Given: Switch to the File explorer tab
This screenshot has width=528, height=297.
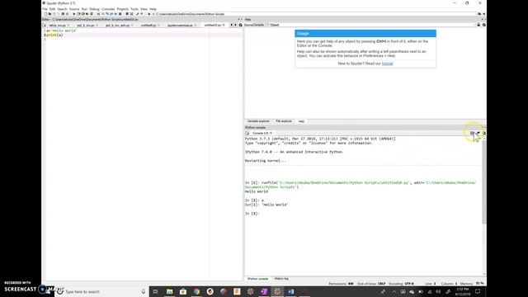Looking at the screenshot, I should point(284,121).
